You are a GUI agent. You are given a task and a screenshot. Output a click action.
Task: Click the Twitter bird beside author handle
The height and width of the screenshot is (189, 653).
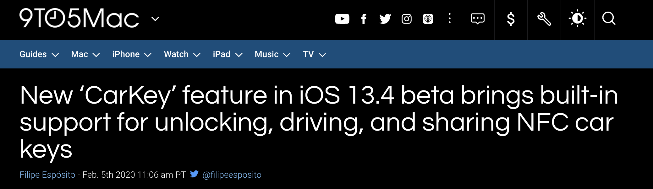click(194, 174)
